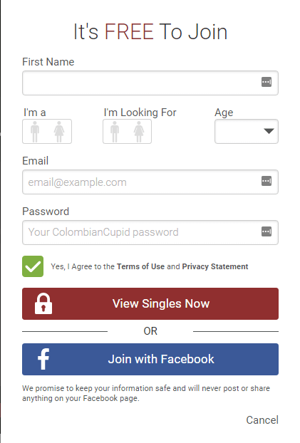Open the Privacy Statement link
The height and width of the screenshot is (443, 300).
pyautogui.click(x=215, y=266)
